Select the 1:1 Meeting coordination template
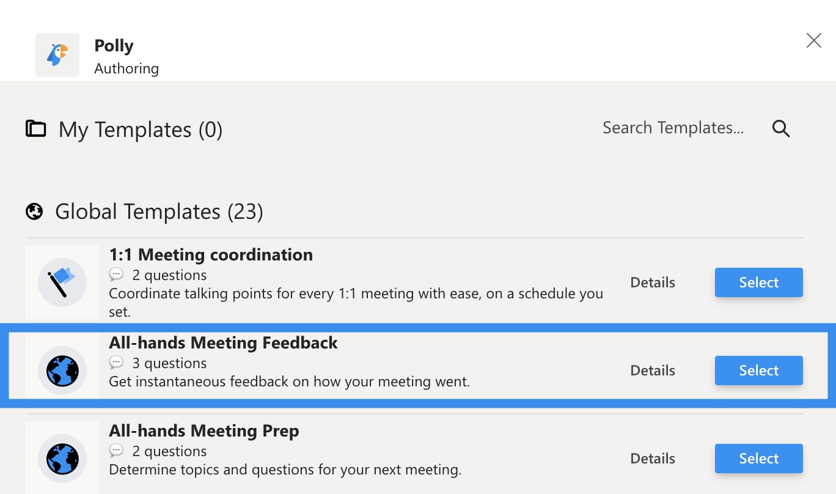Screen dimensions: 836x494 point(759,282)
